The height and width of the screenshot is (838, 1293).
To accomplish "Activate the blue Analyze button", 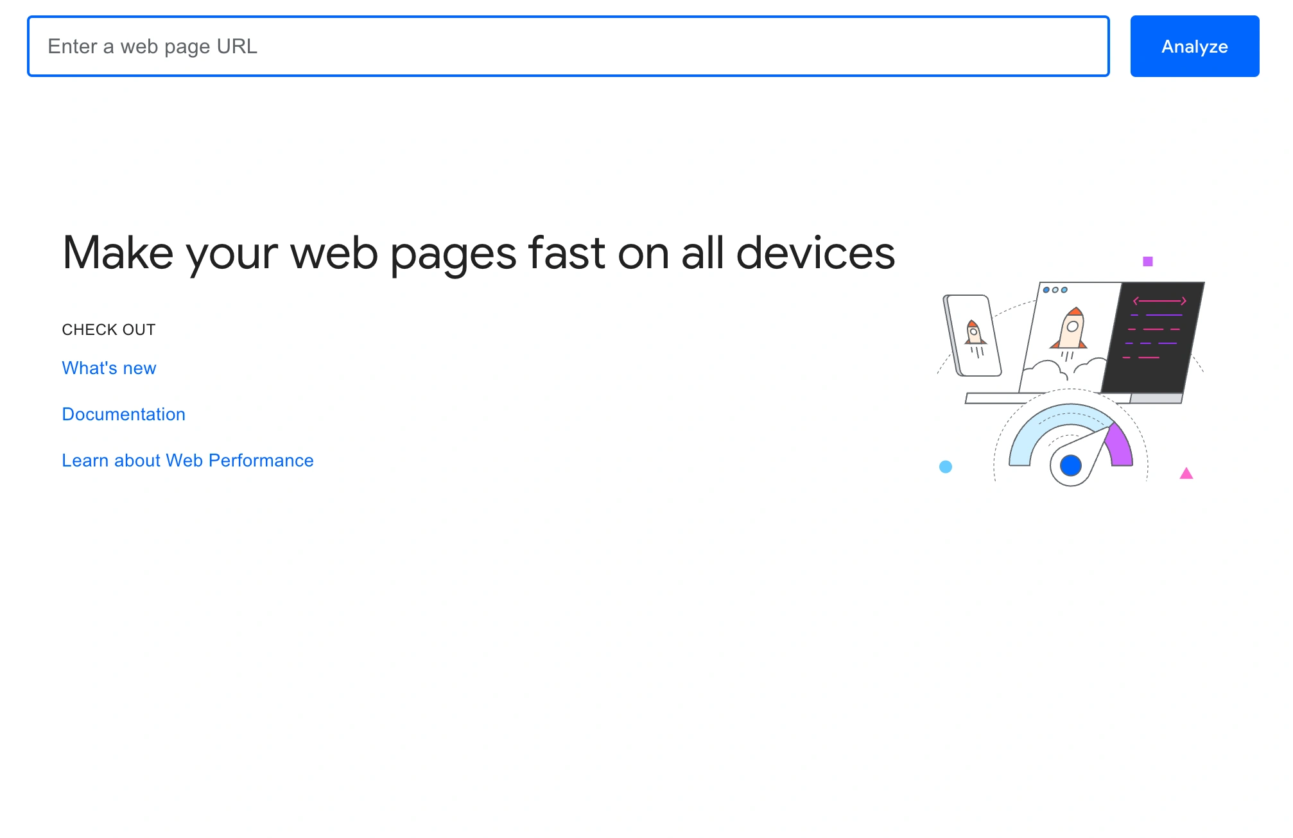I will [1194, 46].
